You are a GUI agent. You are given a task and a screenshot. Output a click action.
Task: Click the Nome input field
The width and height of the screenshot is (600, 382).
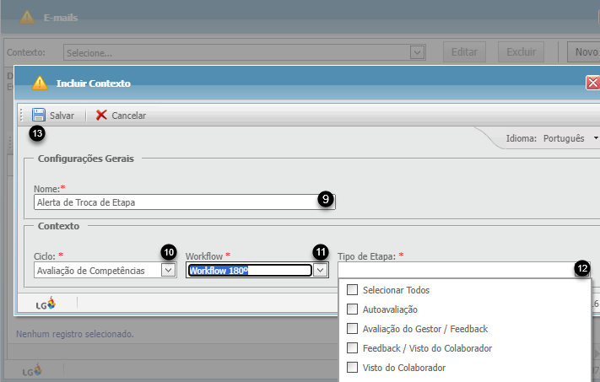pyautogui.click(x=185, y=202)
